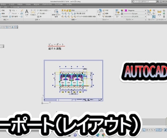Select the Mirror (鏡像) tool

point(2,13)
